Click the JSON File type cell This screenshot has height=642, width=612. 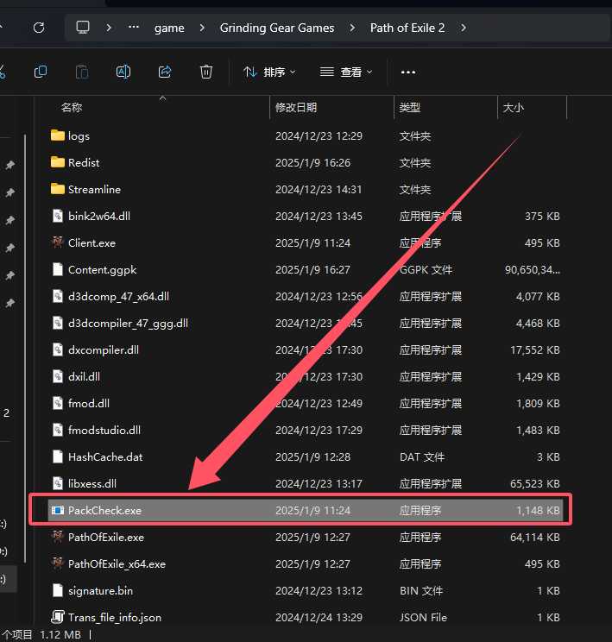[x=423, y=618]
